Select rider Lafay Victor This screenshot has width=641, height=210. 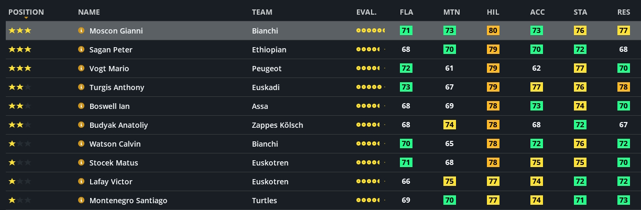(x=111, y=182)
